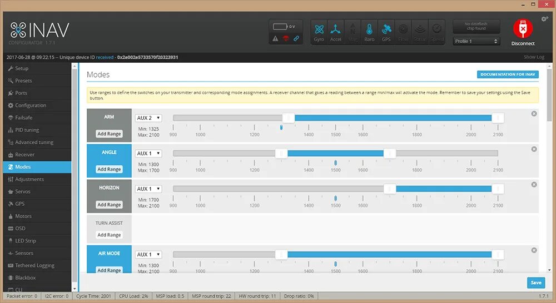Open the ANGLE AUX 1 channel dropdown
The image size is (556, 303).
(148, 153)
